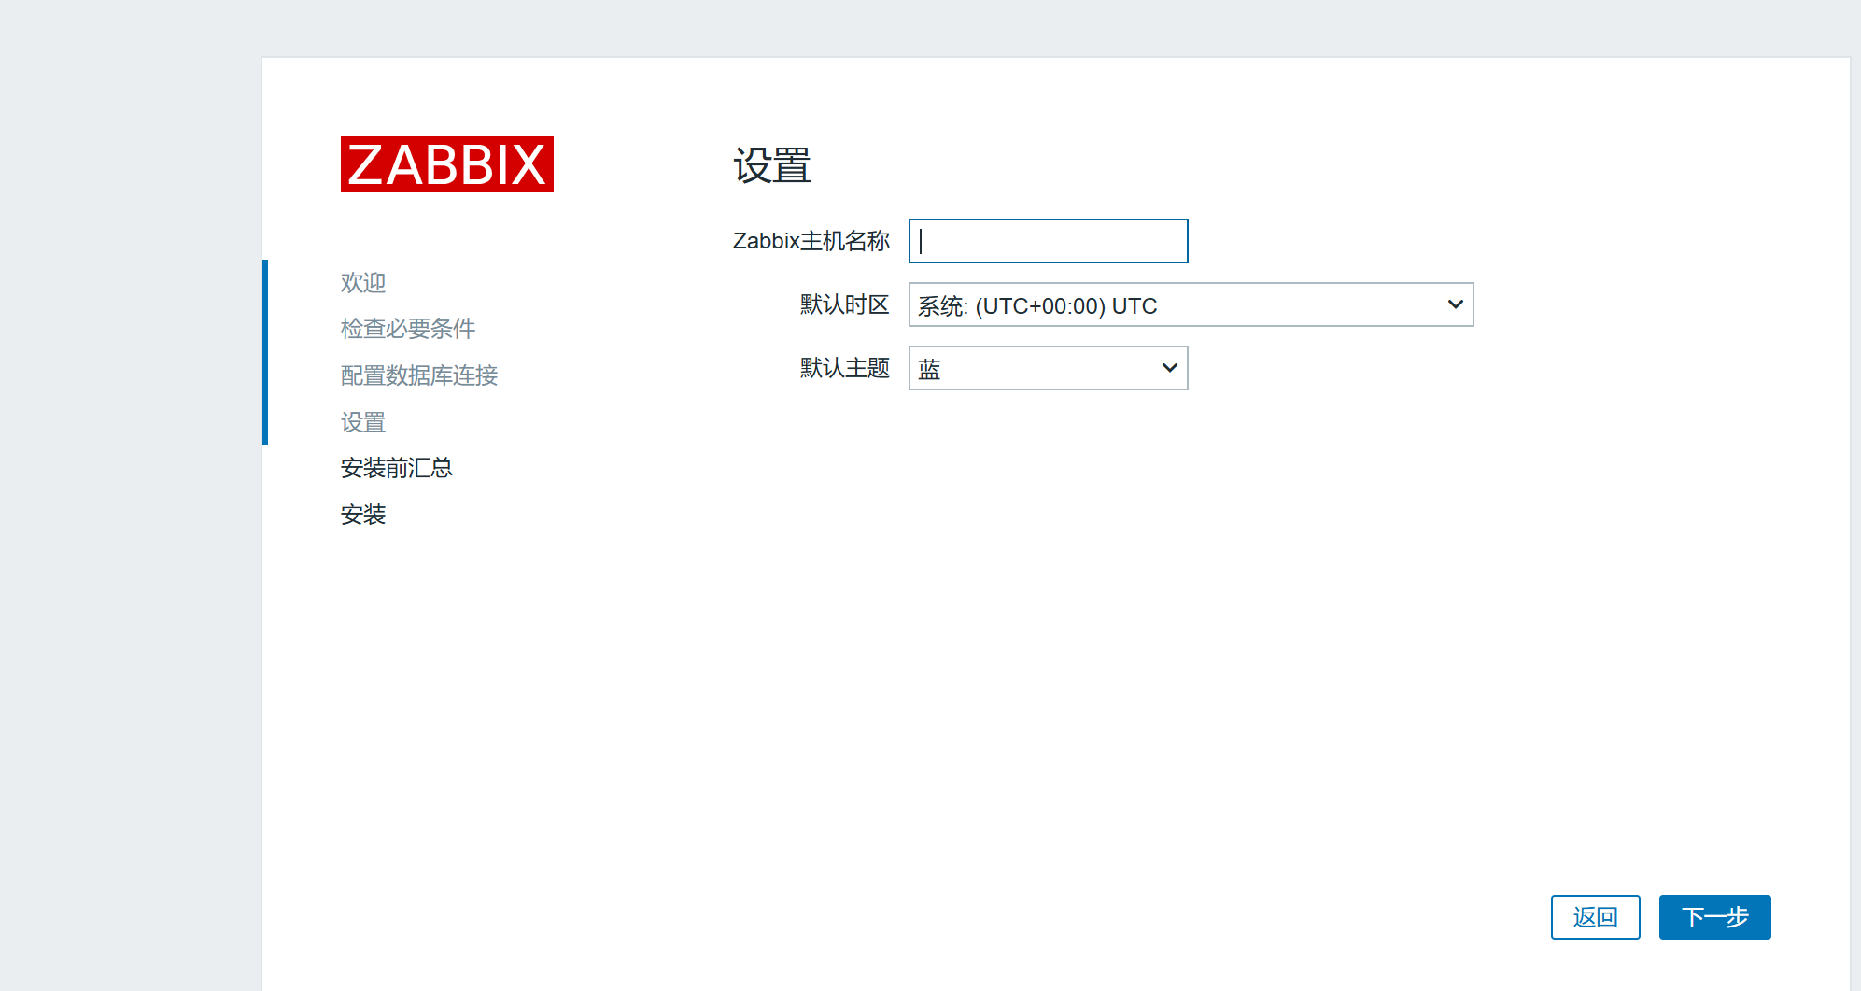This screenshot has height=991, width=1861.
Task: Click the timezone dropdown chevron arrow
Action: pyautogui.click(x=1454, y=304)
